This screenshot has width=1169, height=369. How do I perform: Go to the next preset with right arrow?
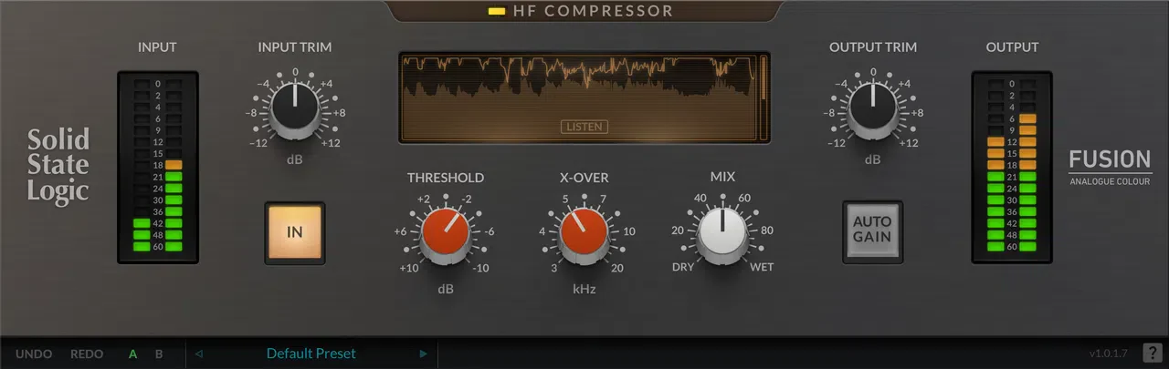click(423, 354)
